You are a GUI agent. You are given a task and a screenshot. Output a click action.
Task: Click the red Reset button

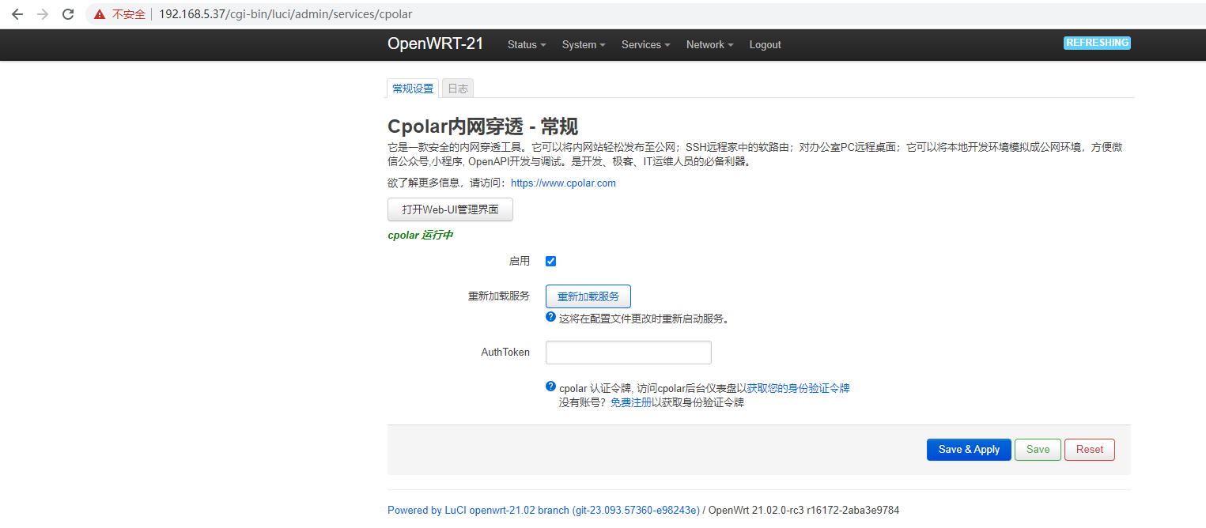tap(1089, 450)
